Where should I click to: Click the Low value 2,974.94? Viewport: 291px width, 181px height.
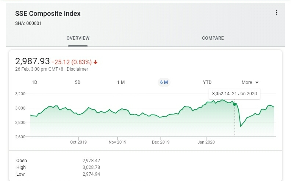pyautogui.click(x=91, y=174)
